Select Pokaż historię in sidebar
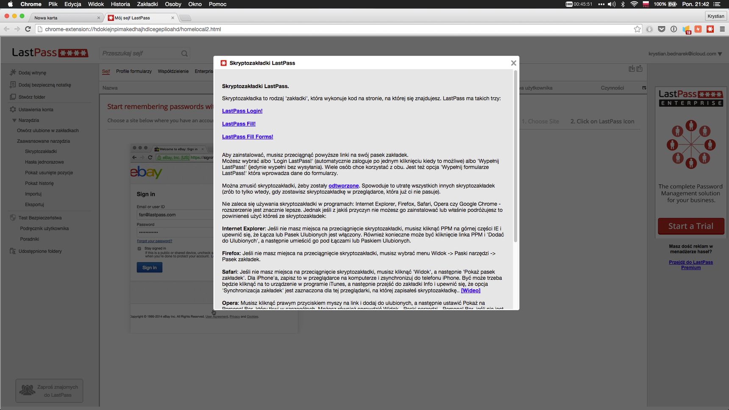This screenshot has height=410, width=729. point(39,183)
